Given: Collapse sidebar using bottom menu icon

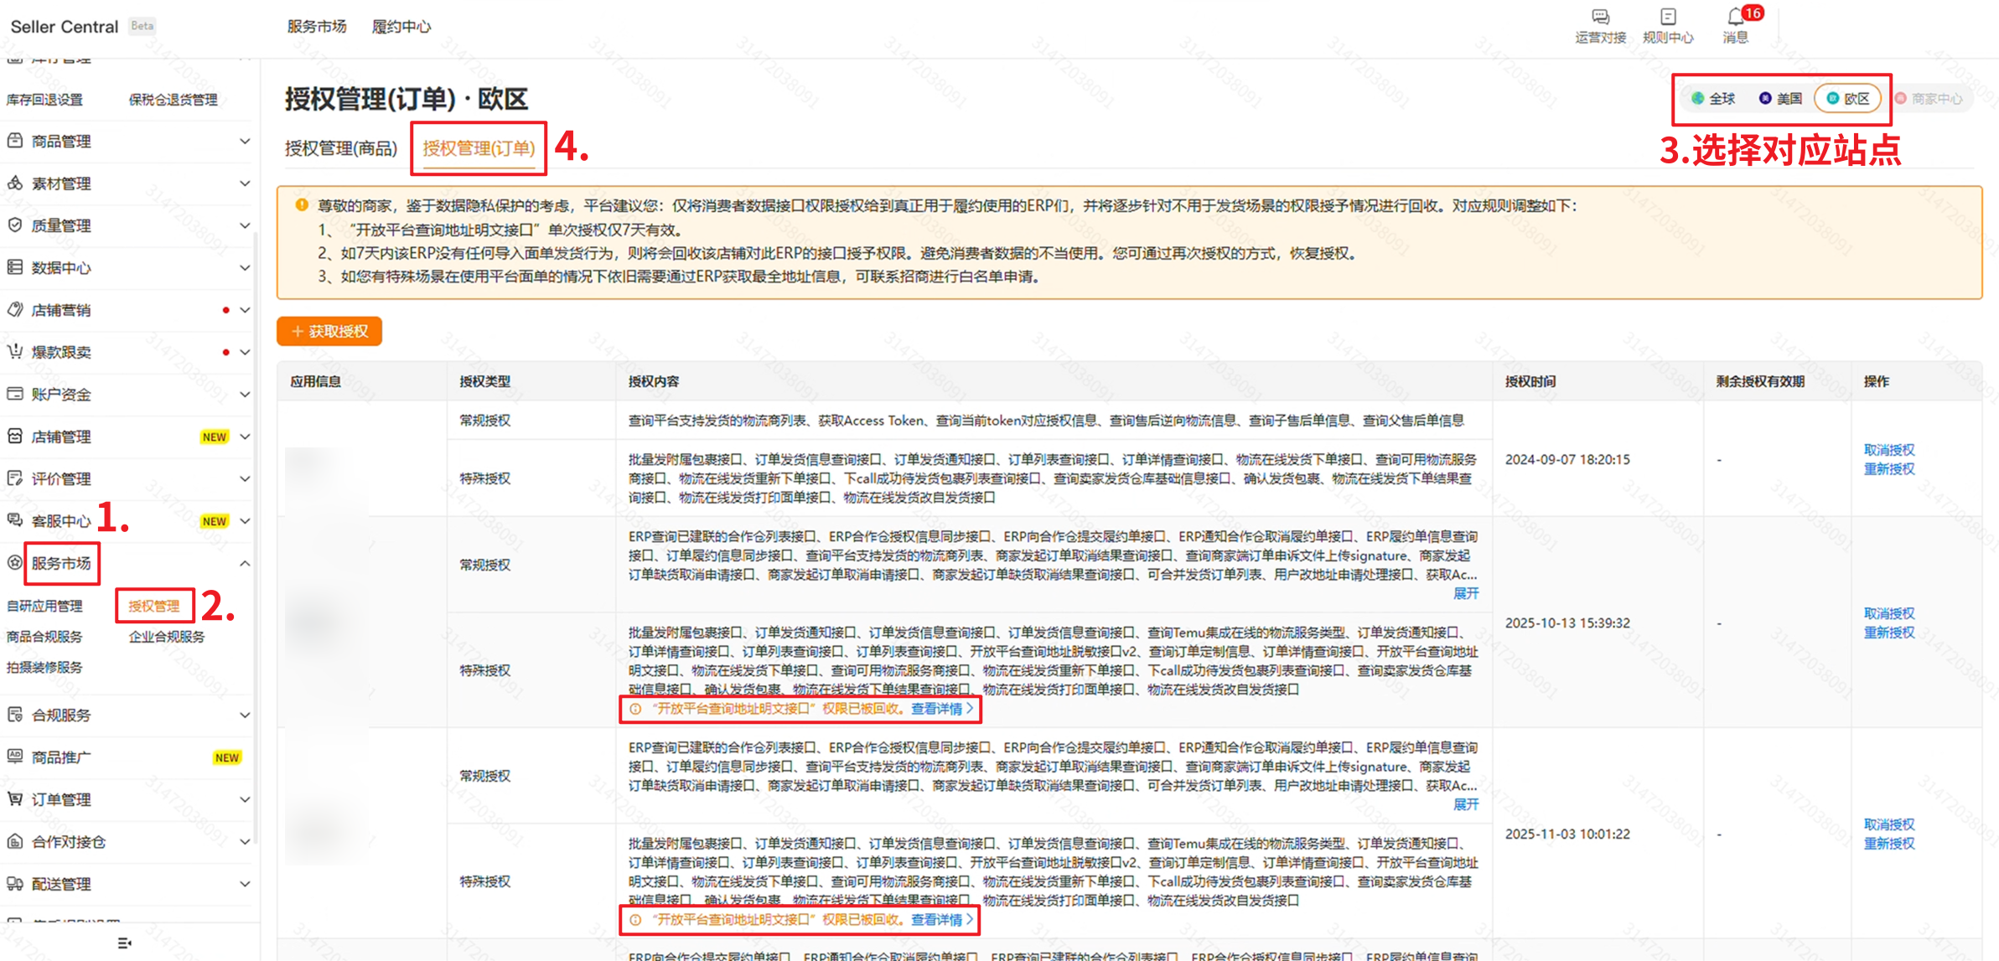Looking at the screenshot, I should [124, 943].
